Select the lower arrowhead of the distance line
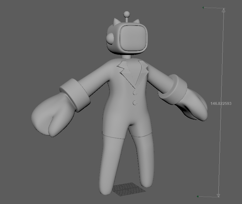Screen dimensions: 242x204 218,195
